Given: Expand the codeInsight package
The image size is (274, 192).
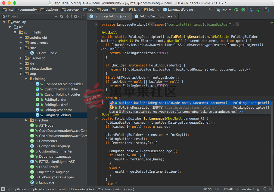Looking at the screenshot, I should (21, 38).
